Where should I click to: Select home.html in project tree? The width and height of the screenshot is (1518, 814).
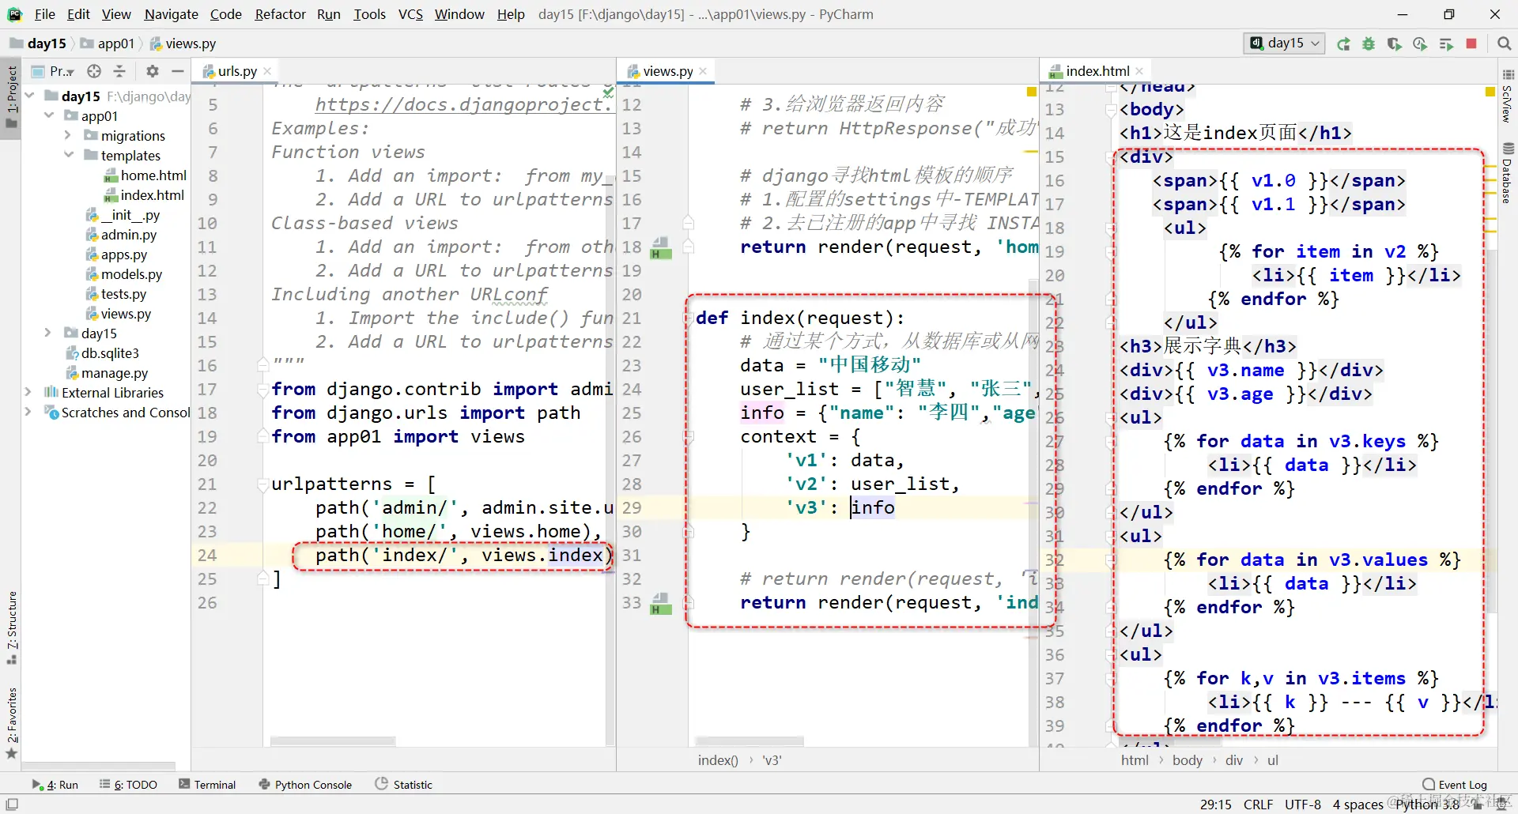(145, 175)
